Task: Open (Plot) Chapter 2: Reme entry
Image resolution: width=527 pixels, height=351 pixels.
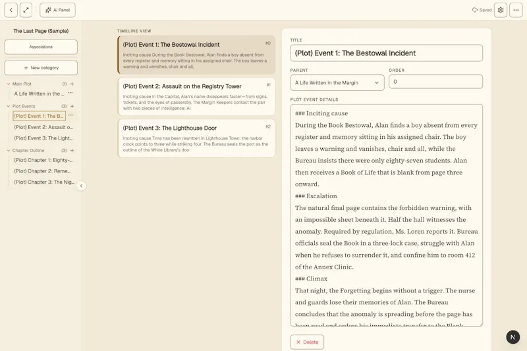Action: tap(43, 171)
